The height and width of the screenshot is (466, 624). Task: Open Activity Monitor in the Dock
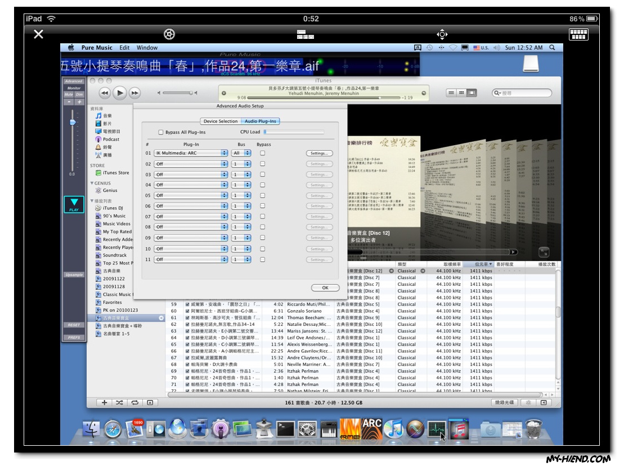[x=437, y=430]
